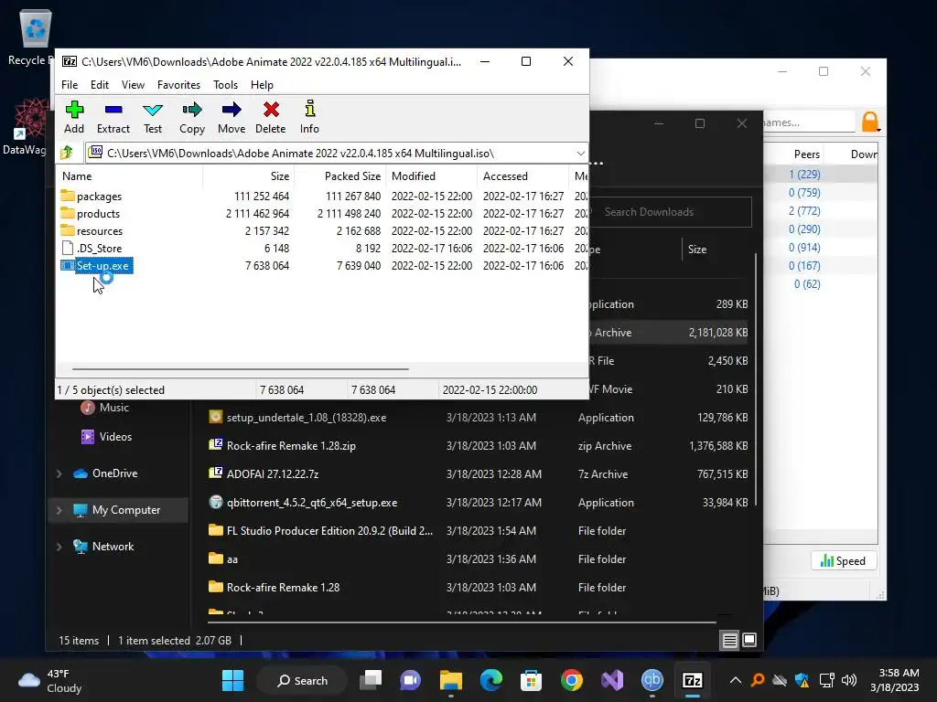Select setup_undertale_1.08_(18328).exe file
This screenshot has height=702, width=937.
click(x=306, y=418)
